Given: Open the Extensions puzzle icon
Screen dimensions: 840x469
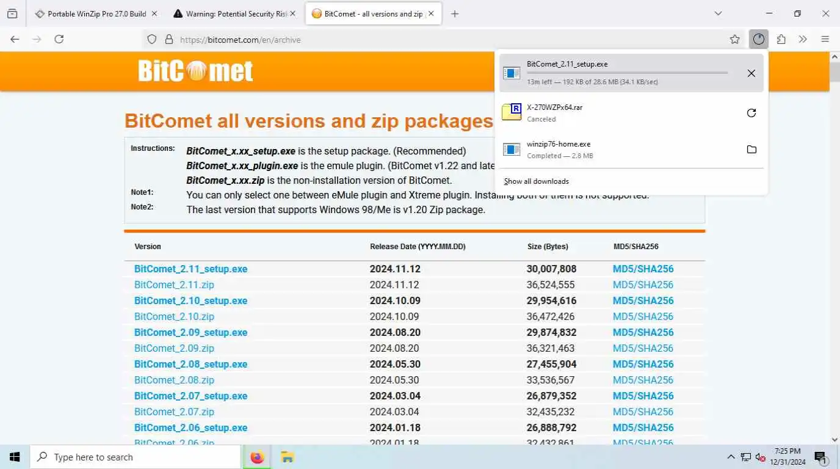Looking at the screenshot, I should (x=781, y=39).
